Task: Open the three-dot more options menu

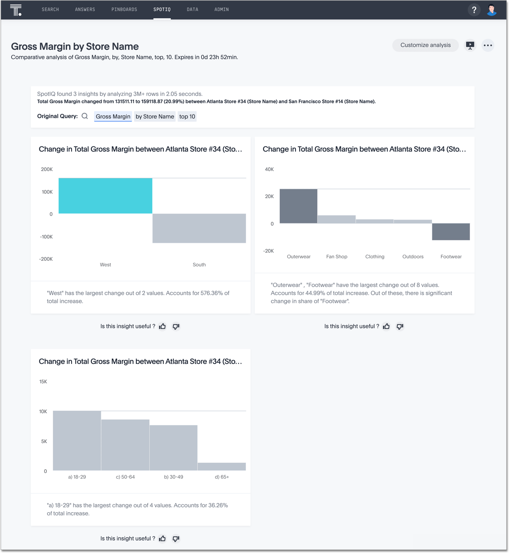Action: 488,45
